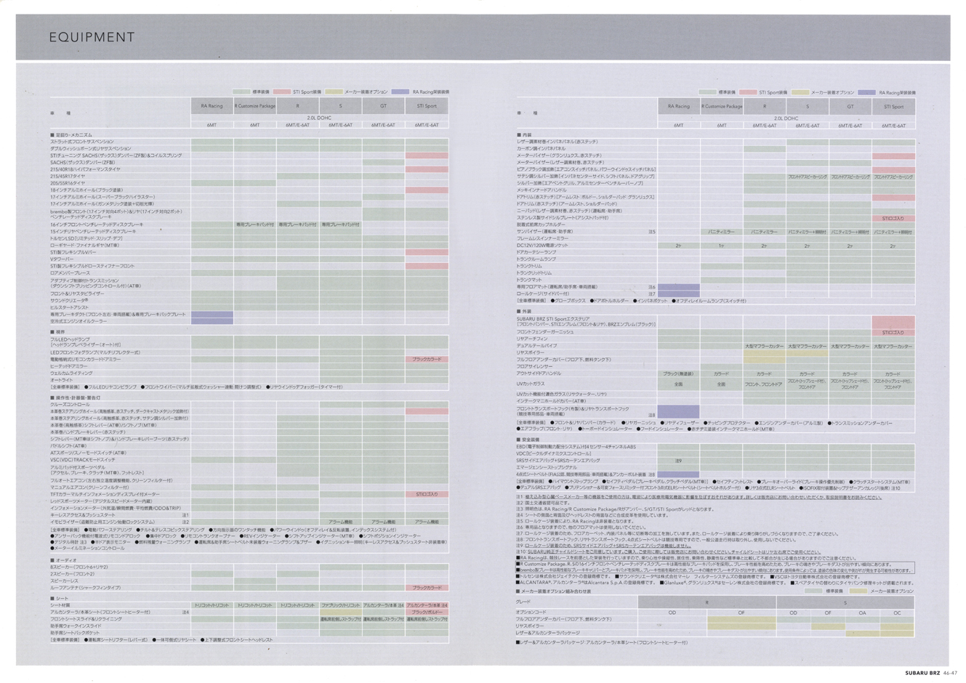
Task: Select the フロントフェンダーガーニッシュ row label
Action: click(545, 332)
